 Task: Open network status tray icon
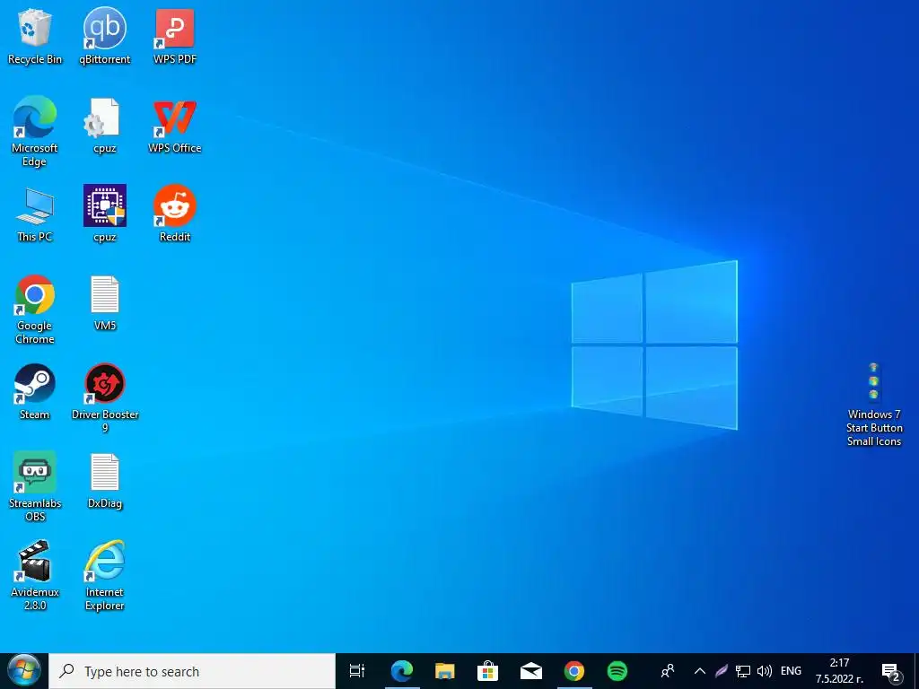pos(743,671)
